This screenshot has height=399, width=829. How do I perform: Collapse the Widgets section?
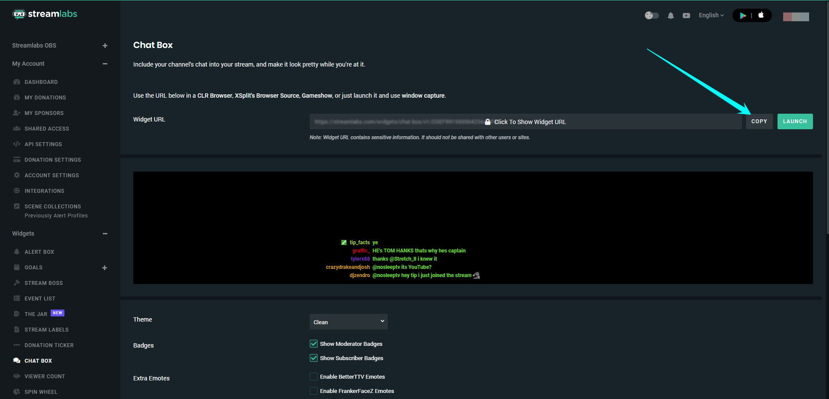click(x=105, y=233)
